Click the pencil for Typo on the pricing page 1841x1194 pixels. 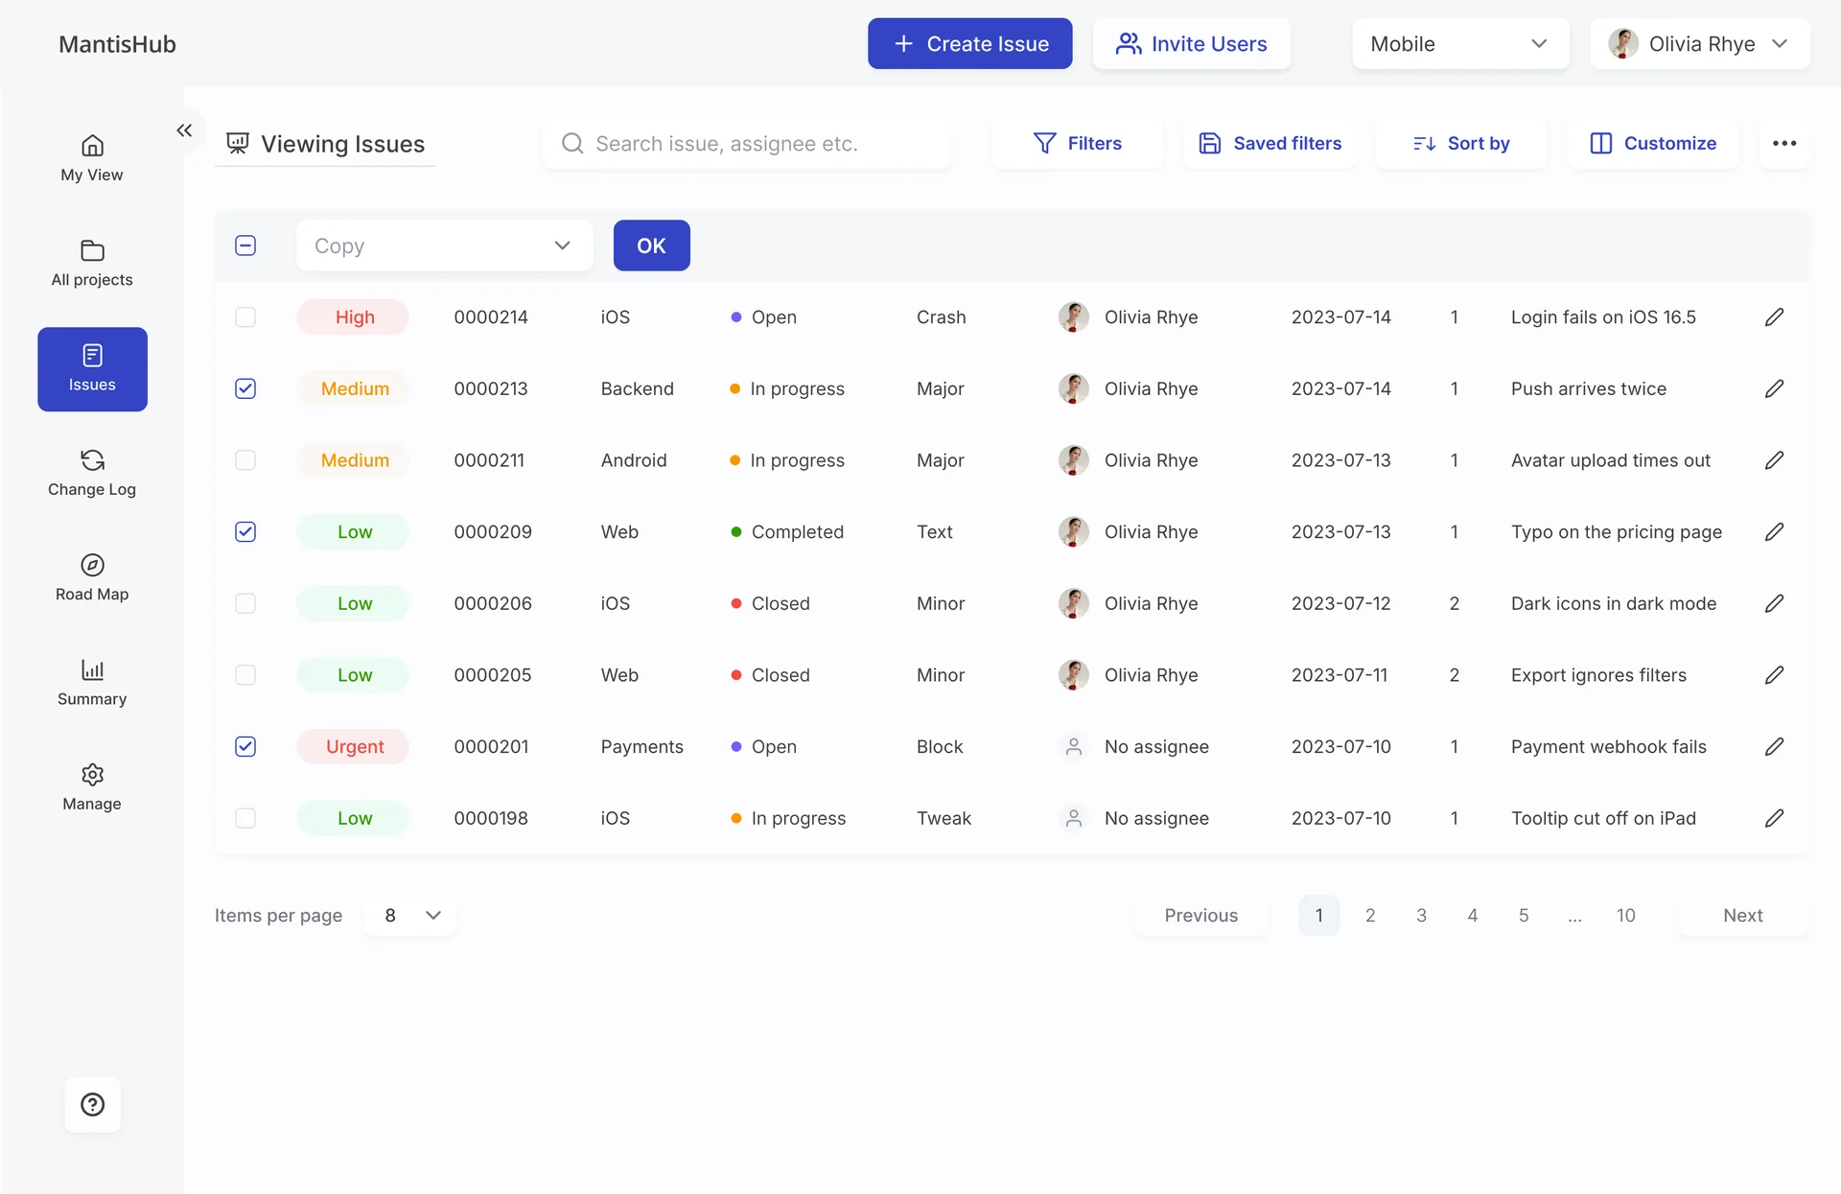click(1774, 531)
